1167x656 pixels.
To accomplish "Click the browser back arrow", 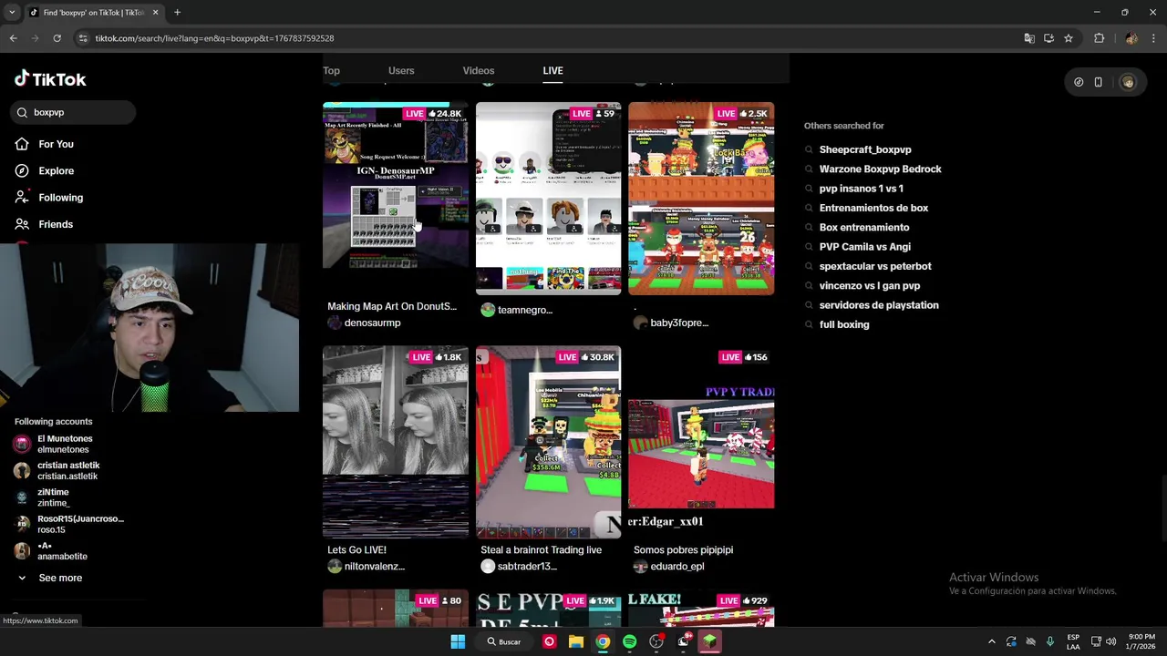I will pos(13,38).
